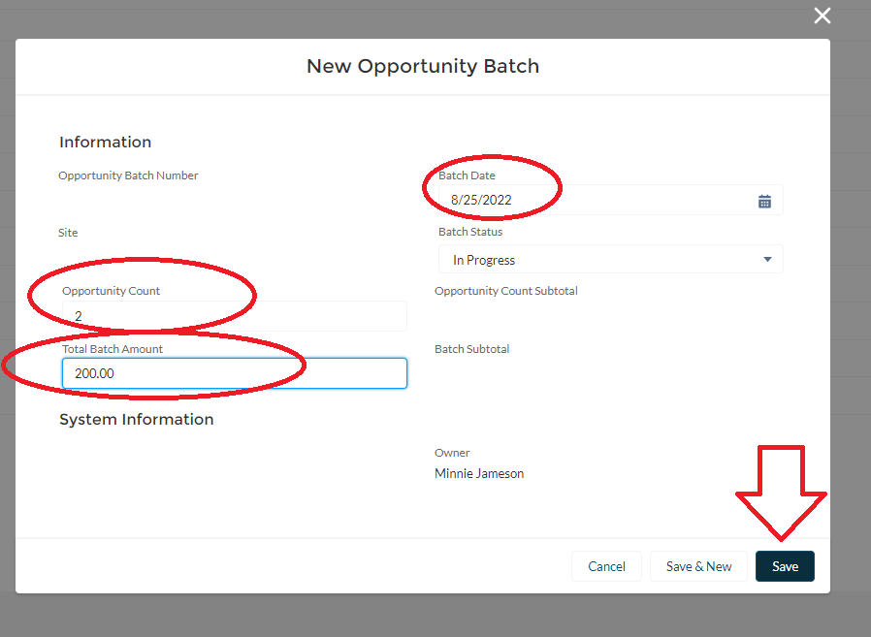Focus the Opportunity Count input field
The width and height of the screenshot is (871, 637).
(x=233, y=316)
